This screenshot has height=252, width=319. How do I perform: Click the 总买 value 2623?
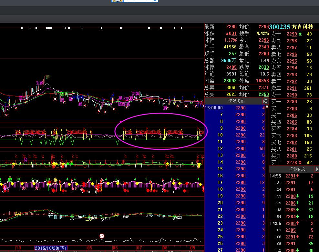click(x=232, y=94)
